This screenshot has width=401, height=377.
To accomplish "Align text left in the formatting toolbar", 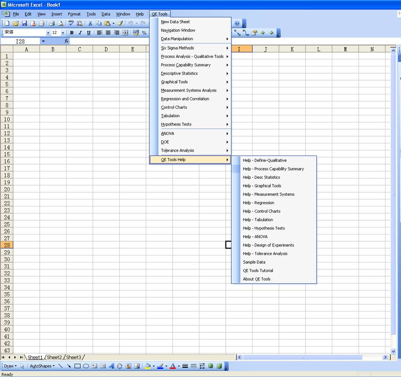I will pyautogui.click(x=99, y=33).
